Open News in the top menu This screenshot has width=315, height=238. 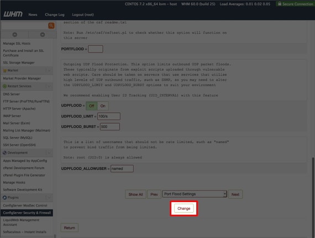33,15
